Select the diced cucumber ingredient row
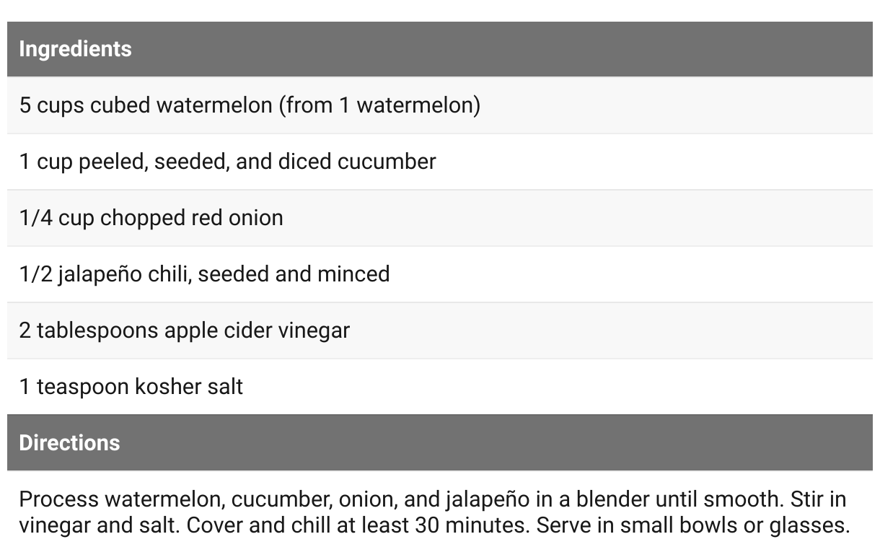Image resolution: width=880 pixels, height=560 pixels. click(x=227, y=161)
